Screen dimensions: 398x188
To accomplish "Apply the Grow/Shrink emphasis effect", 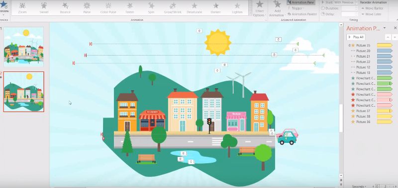I will 173,7.
